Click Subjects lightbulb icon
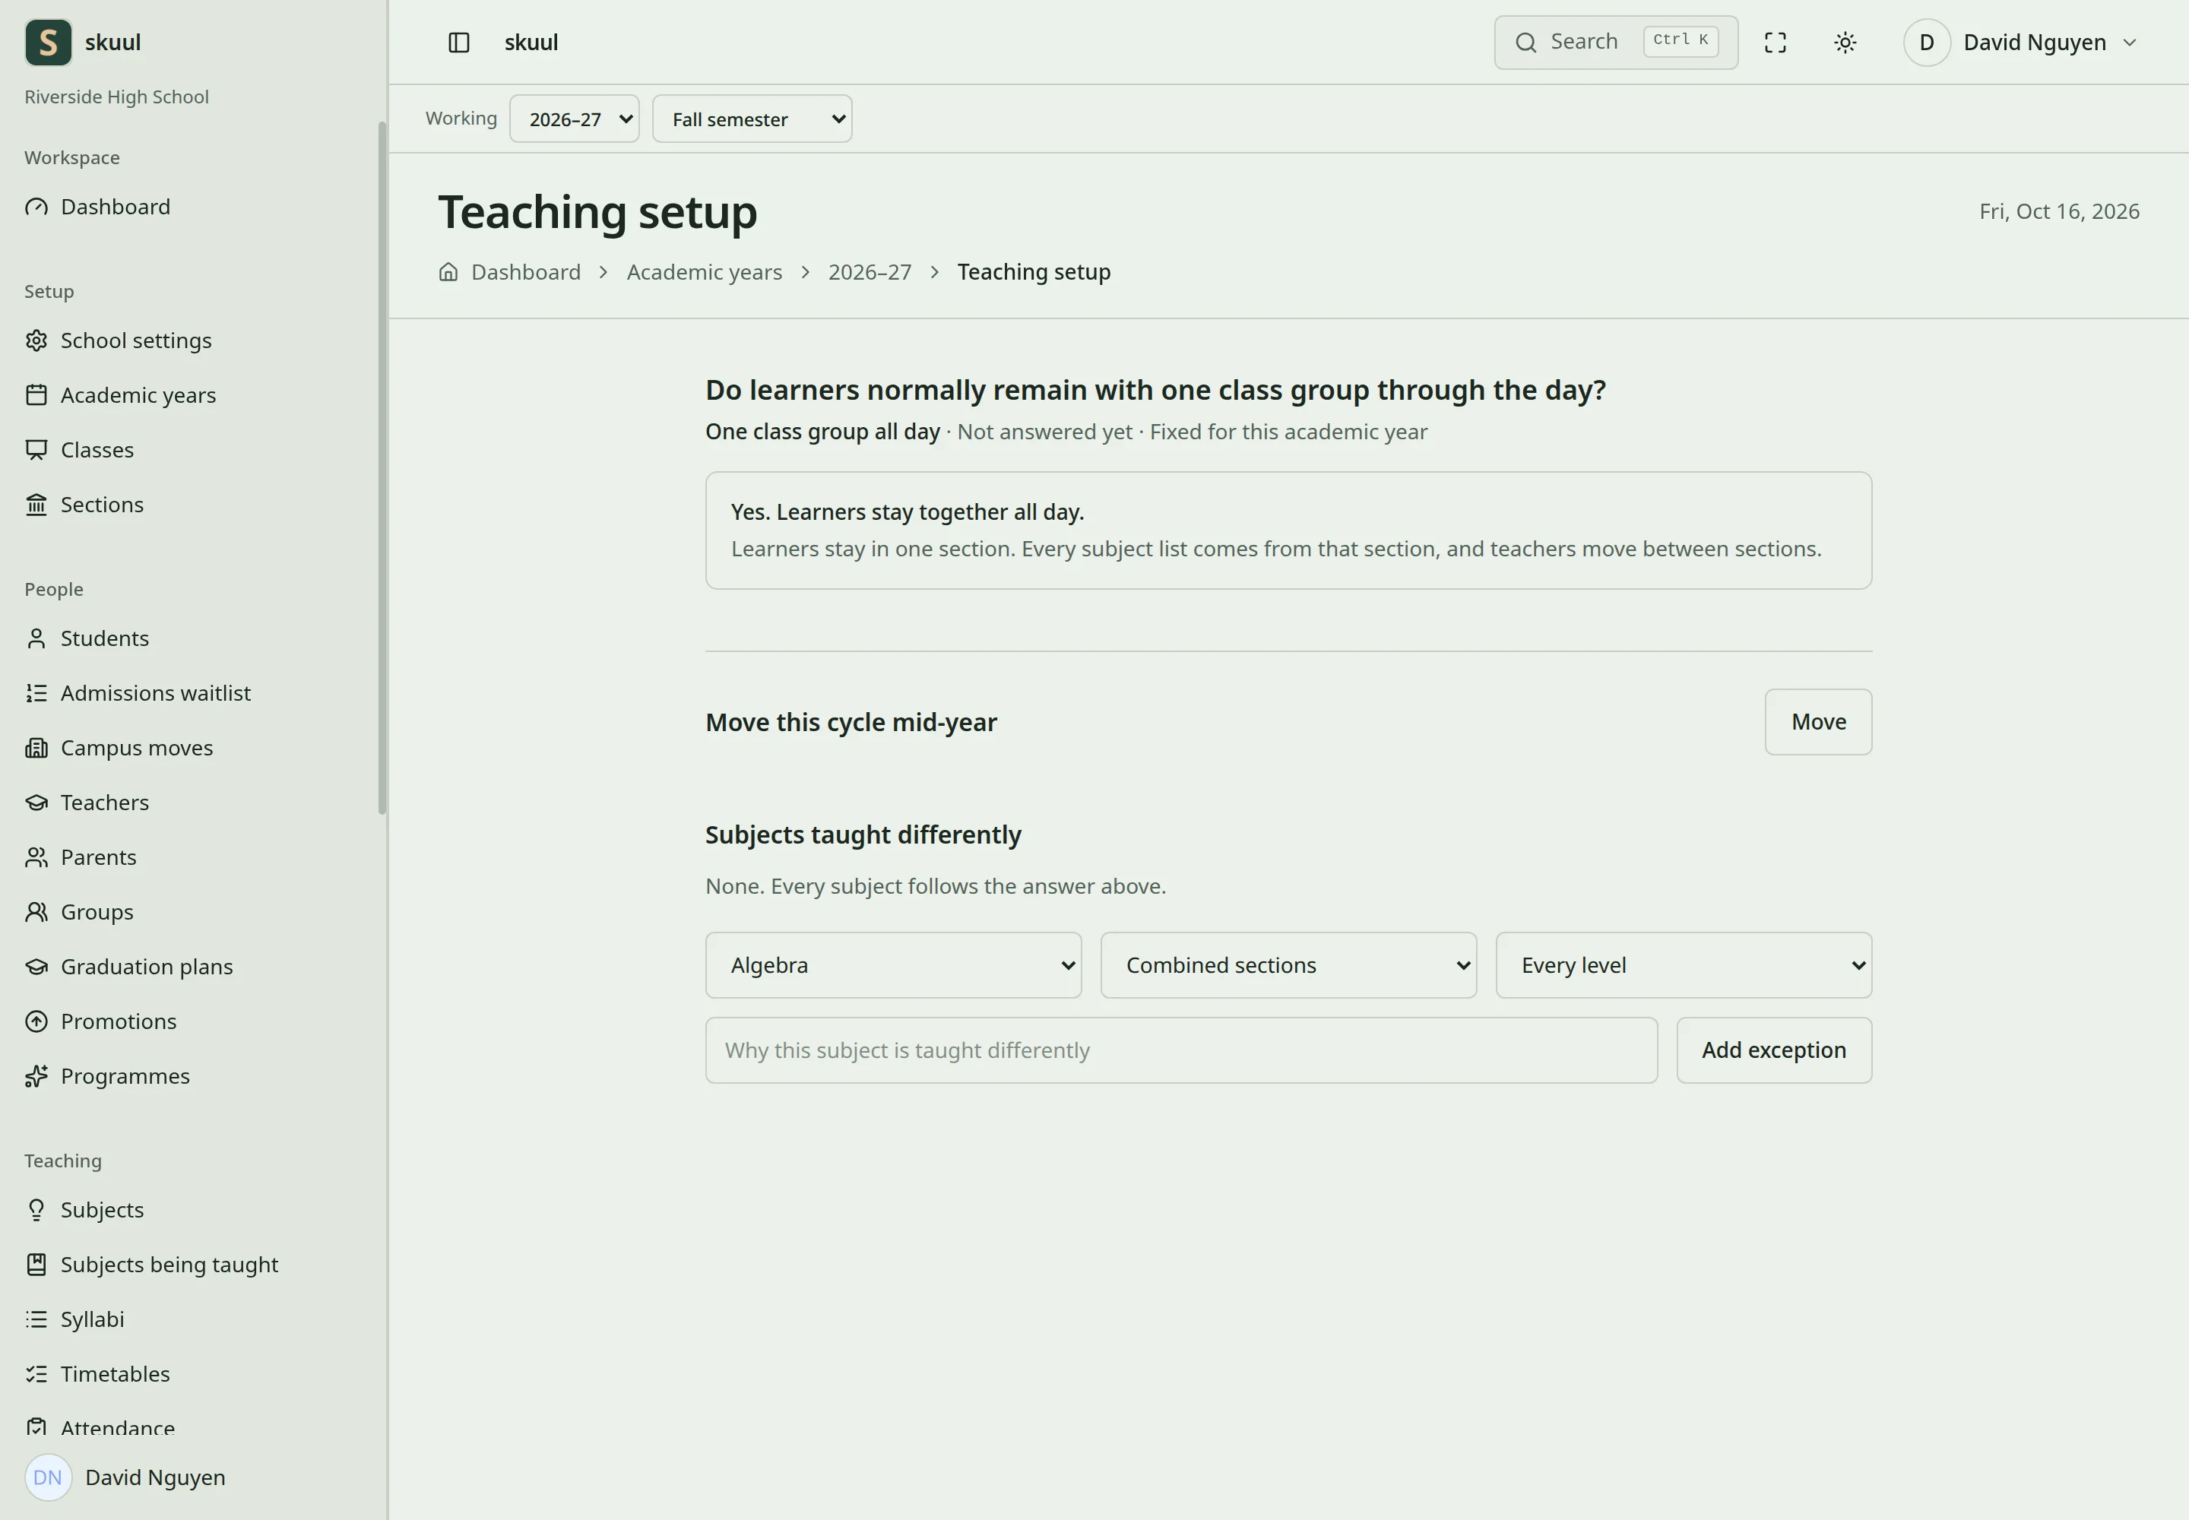This screenshot has width=2189, height=1520. [36, 1209]
